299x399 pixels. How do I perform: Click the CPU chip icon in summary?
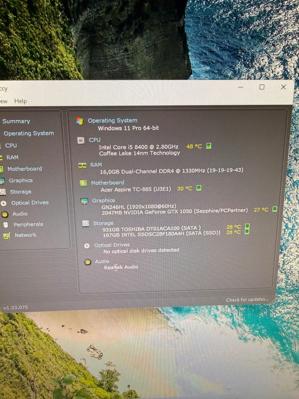pos(81,141)
